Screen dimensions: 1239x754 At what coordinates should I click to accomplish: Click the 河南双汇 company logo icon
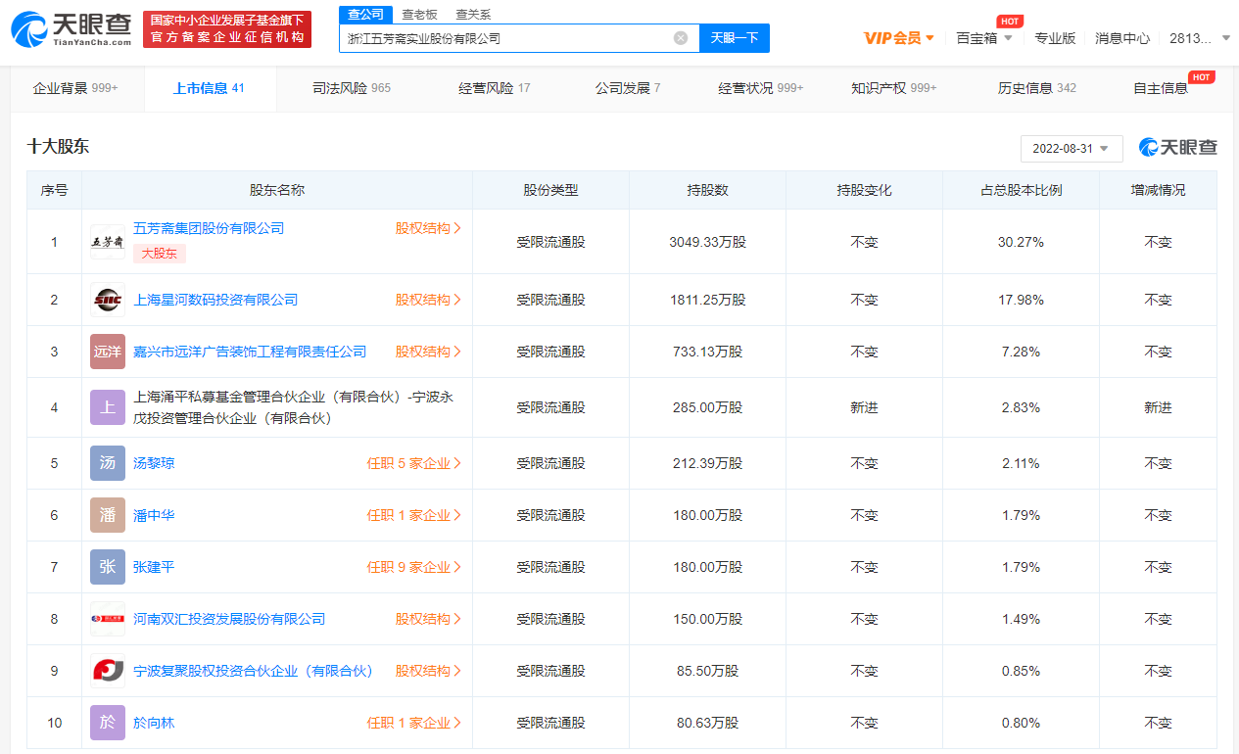point(108,619)
